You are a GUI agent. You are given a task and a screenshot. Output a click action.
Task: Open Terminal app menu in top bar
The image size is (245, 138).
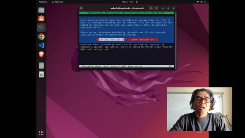coord(57,2)
